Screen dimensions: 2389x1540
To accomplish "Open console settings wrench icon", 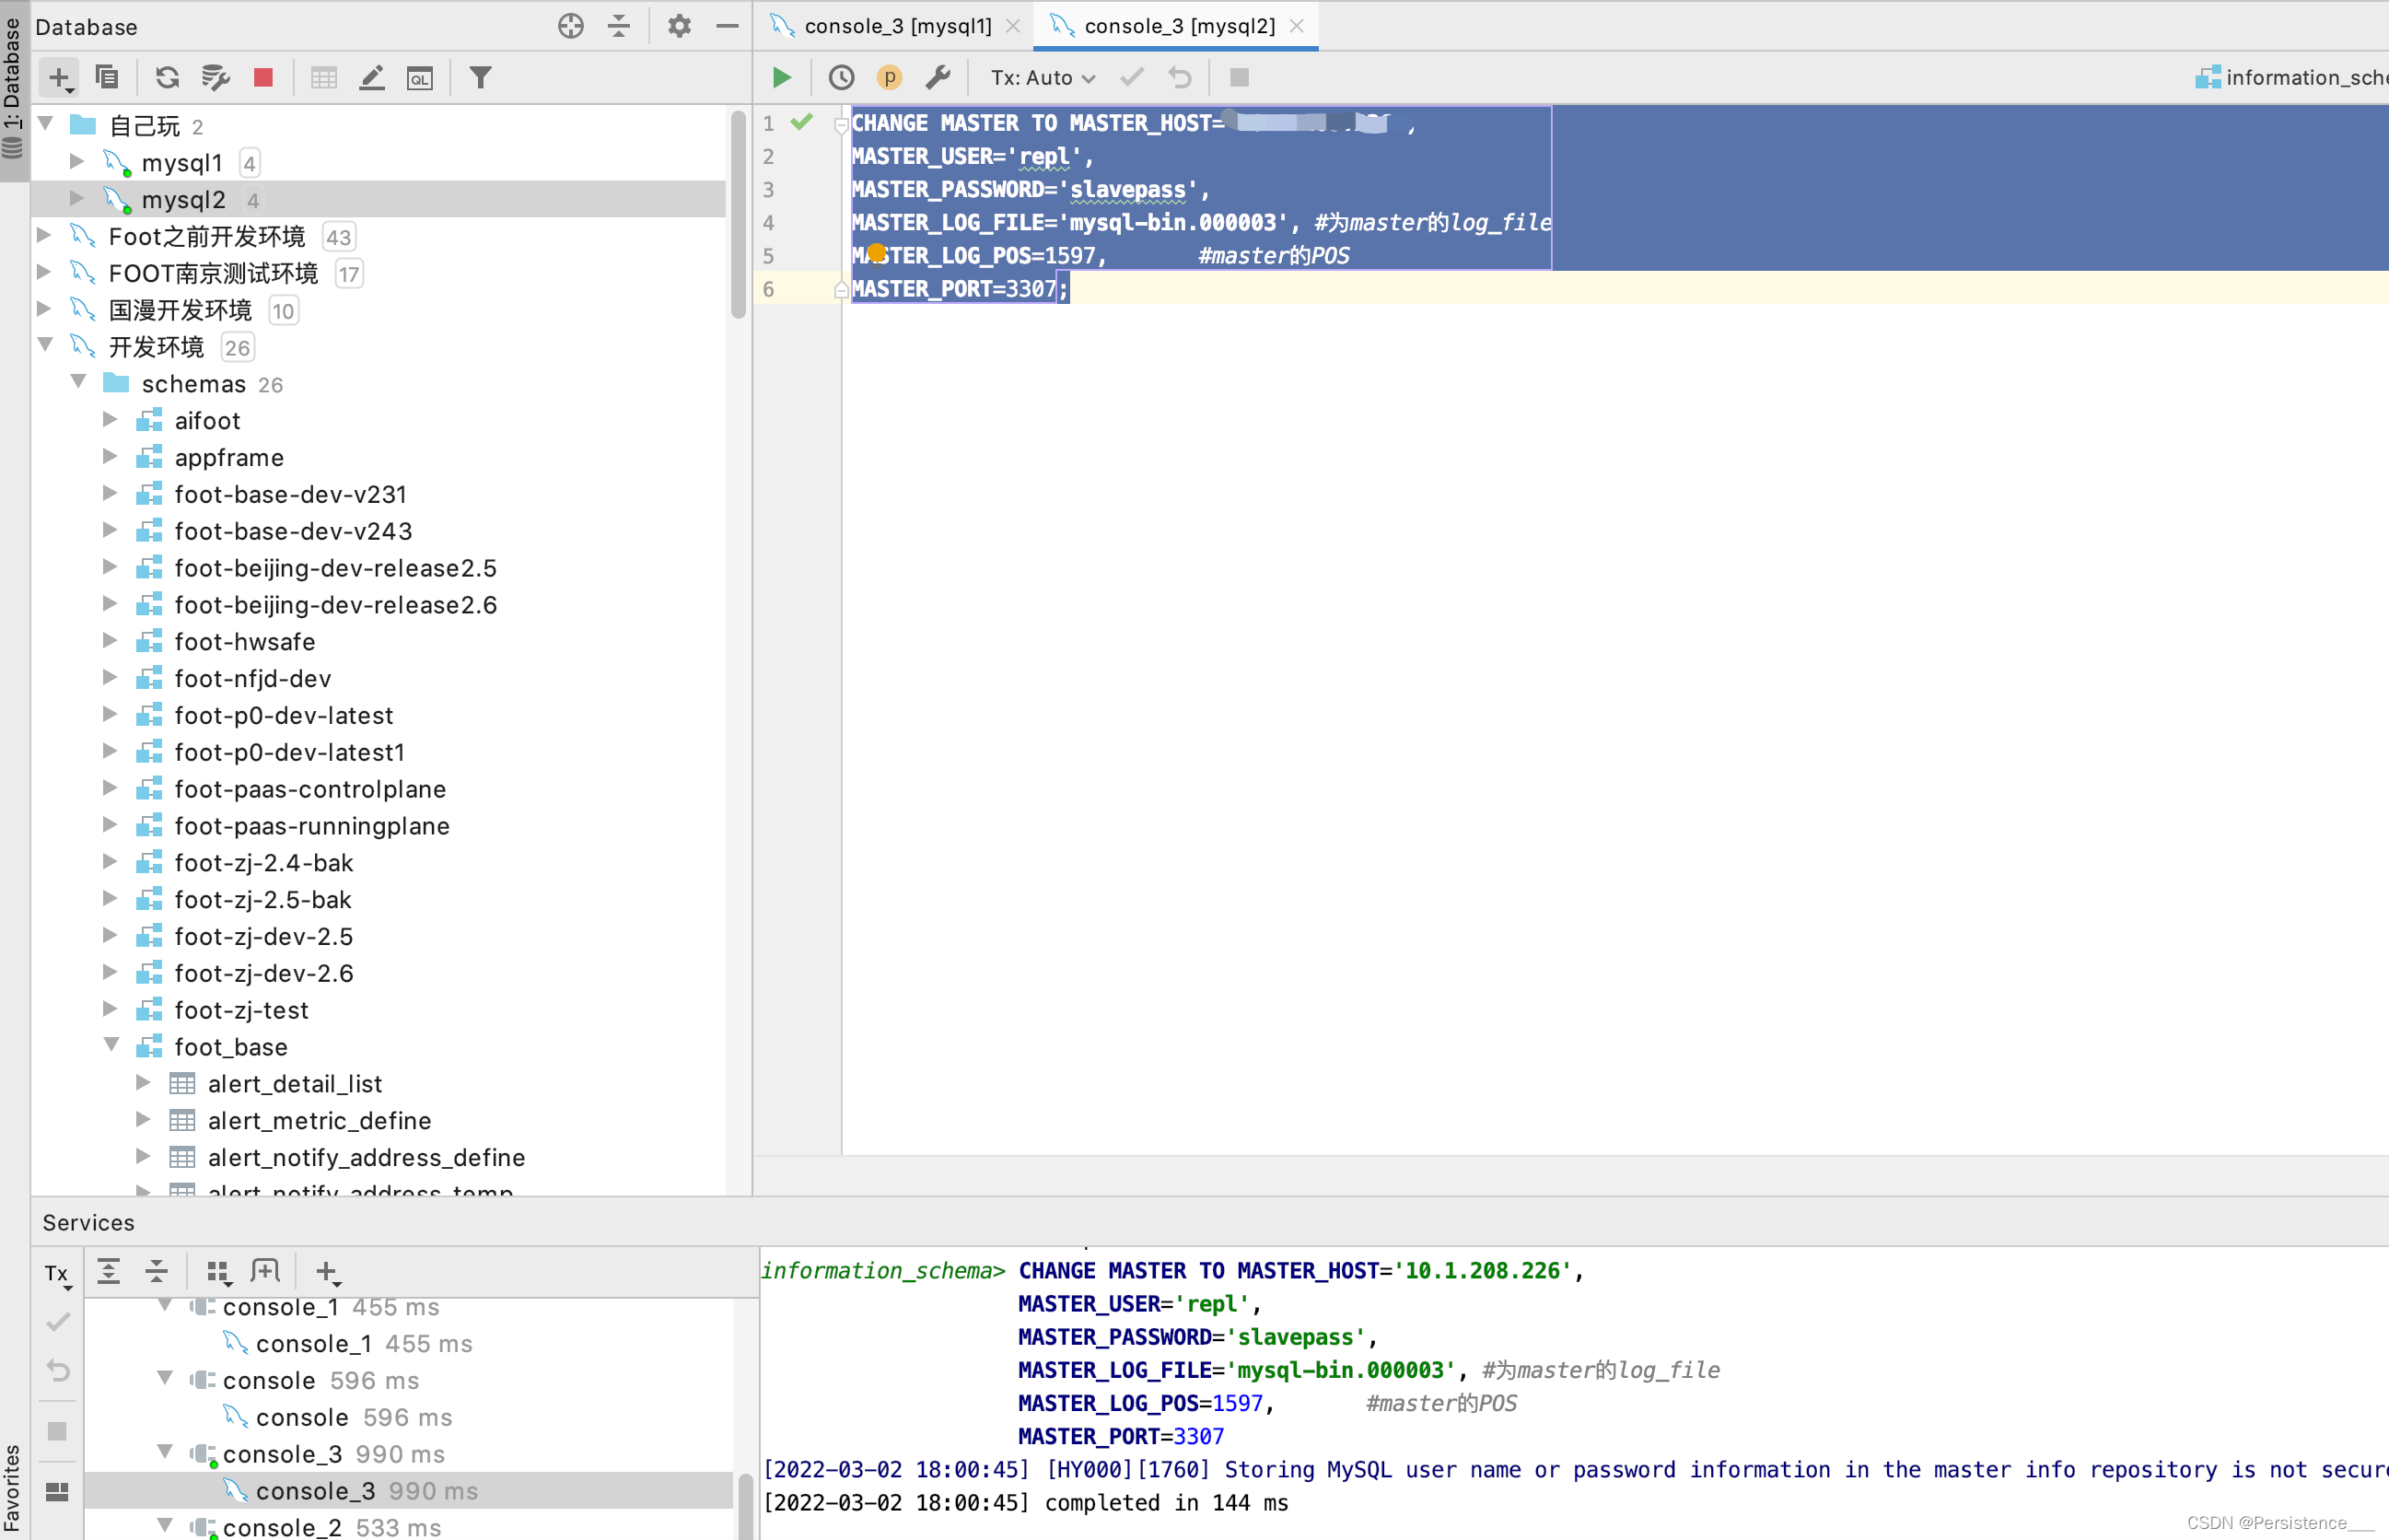I will click(x=937, y=77).
